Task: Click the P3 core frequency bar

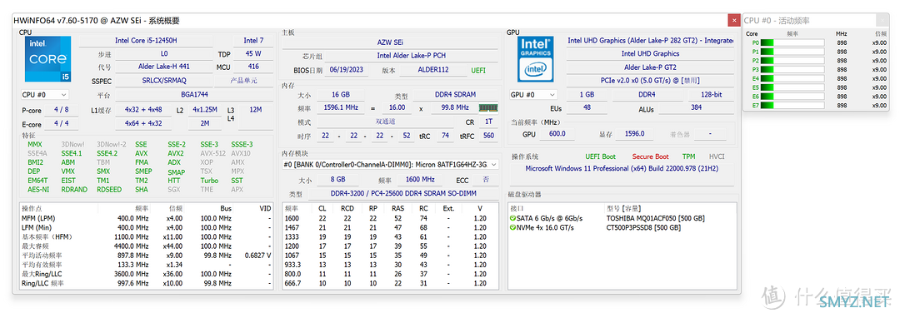Action: click(792, 69)
